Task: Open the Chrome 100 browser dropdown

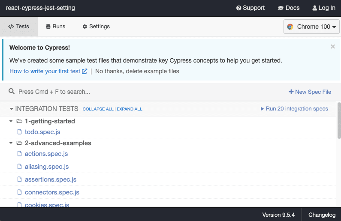Action: coord(312,27)
